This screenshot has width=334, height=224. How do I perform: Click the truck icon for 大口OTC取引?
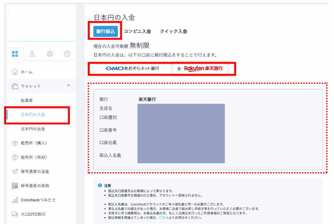click(15, 214)
